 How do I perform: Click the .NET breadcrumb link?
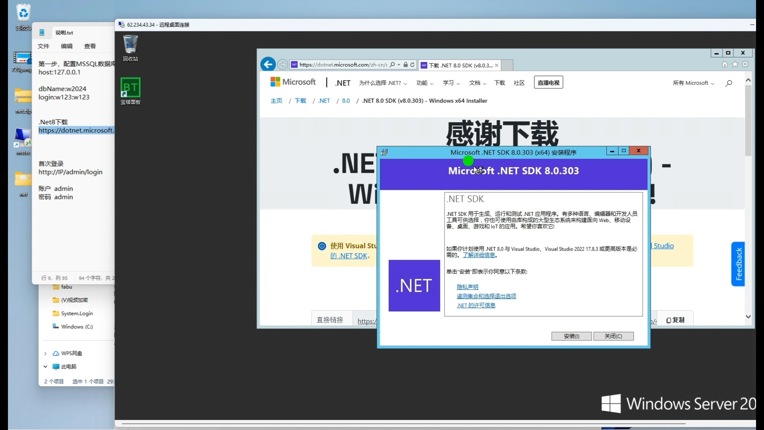tap(324, 101)
